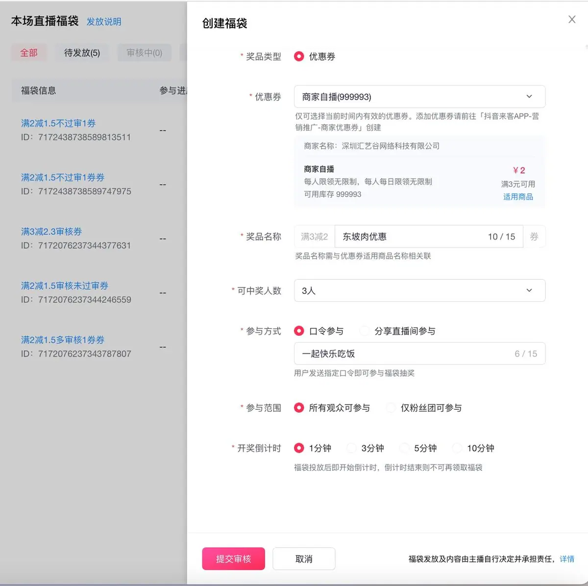The image size is (588, 586).
Task: Open the 适用商品 link
Action: 518,197
